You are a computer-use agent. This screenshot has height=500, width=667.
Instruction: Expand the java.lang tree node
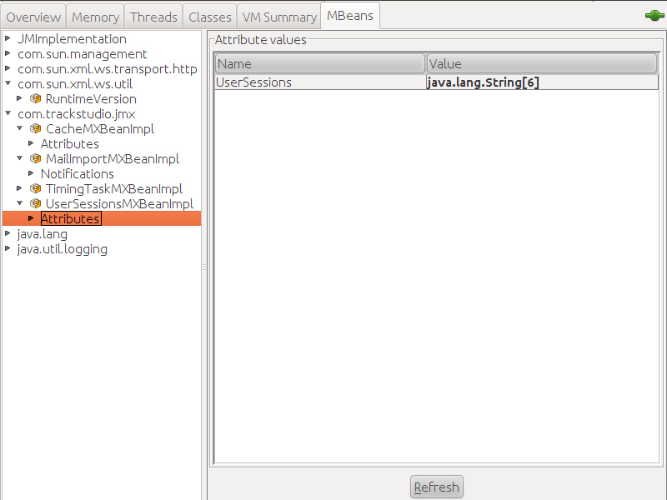tap(8, 234)
